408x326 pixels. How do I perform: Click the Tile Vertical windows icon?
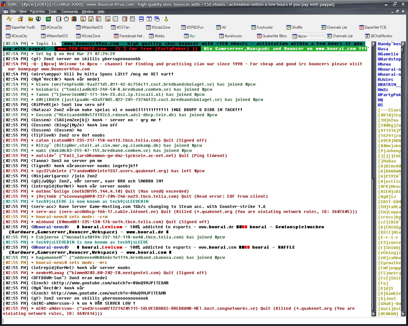[149, 19]
